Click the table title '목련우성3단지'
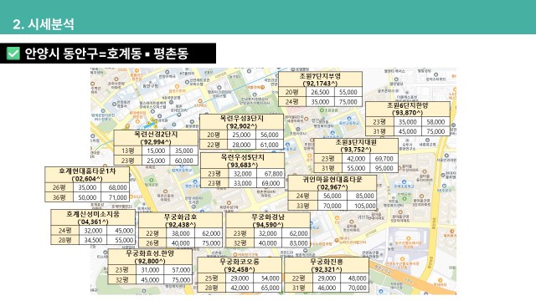The image size is (536, 301). pos(241,119)
